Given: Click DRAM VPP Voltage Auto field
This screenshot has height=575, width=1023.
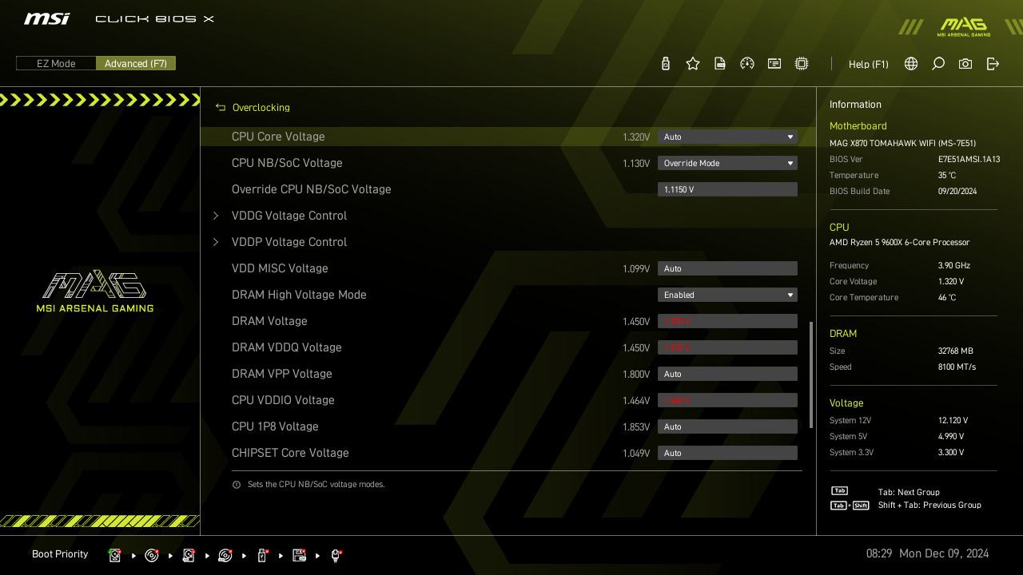Looking at the screenshot, I should coord(727,374).
